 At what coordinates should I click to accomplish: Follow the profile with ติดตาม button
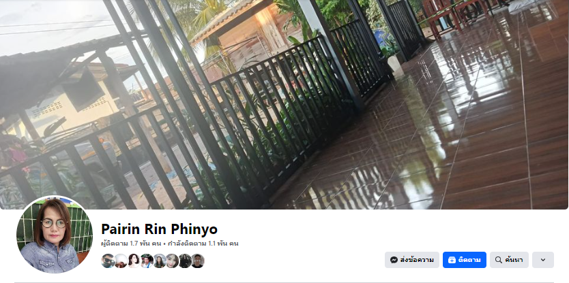coord(465,260)
